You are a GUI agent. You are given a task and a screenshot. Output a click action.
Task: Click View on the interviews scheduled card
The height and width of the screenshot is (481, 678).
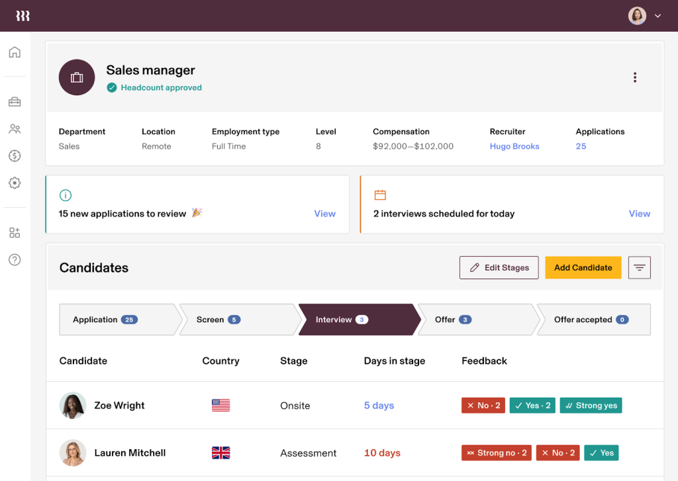[639, 213]
